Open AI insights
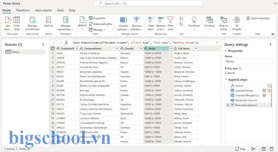Image resolution: width=278 pixels, height=152 pixels. point(237,24)
